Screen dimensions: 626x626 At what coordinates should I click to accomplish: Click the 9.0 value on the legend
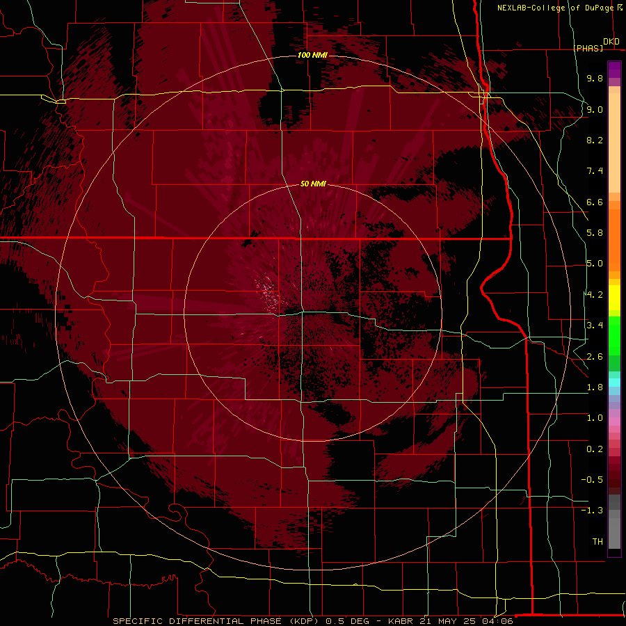[x=595, y=109]
